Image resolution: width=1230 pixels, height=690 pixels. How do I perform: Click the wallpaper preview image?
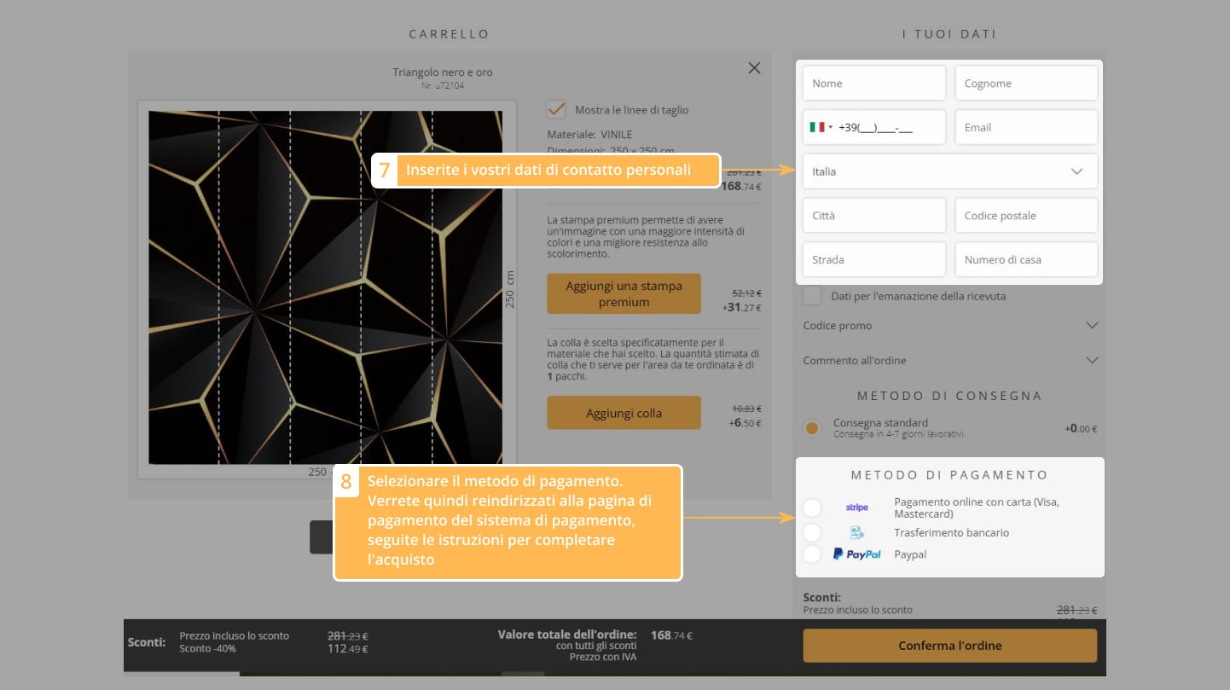[326, 287]
